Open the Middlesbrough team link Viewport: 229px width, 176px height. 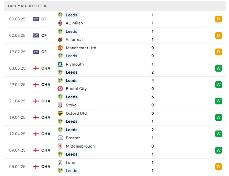coord(80,146)
